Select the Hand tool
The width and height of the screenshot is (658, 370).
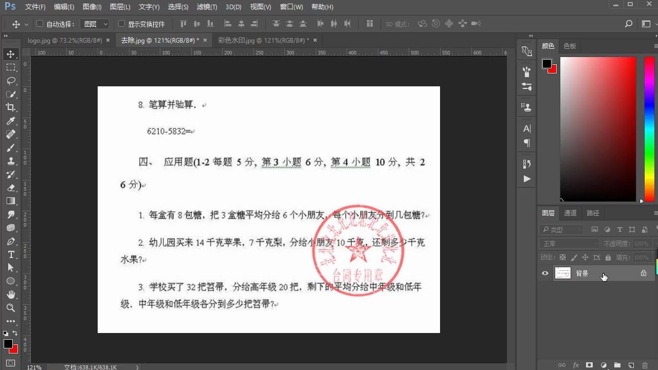10,294
